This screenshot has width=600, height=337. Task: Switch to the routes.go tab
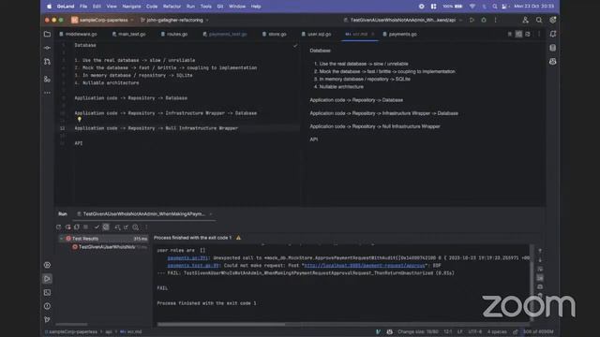[174, 34]
